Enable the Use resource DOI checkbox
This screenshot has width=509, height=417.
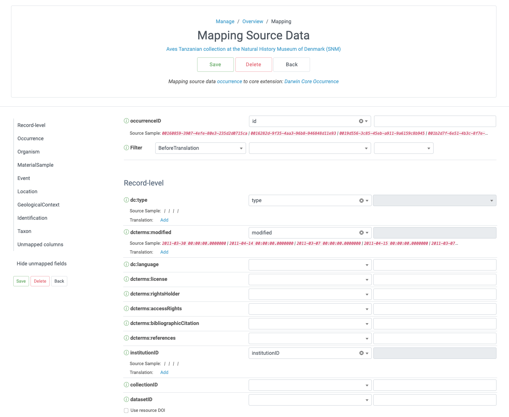click(x=126, y=410)
